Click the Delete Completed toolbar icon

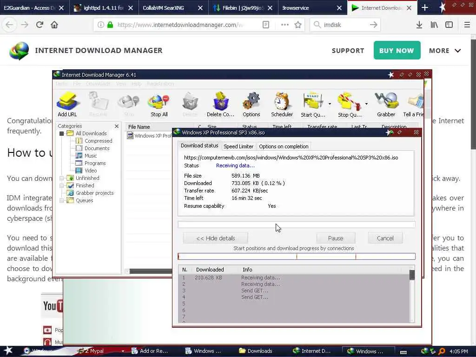coord(220,105)
